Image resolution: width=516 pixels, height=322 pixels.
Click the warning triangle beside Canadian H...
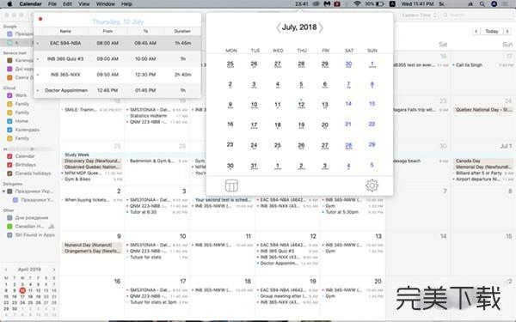(x=51, y=227)
